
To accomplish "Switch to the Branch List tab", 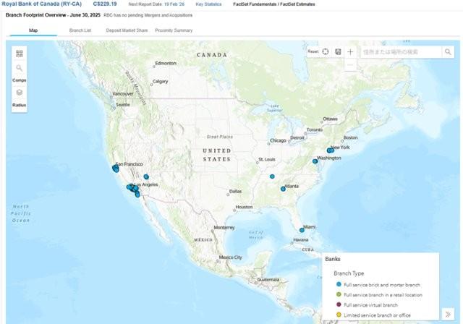I will point(80,30).
